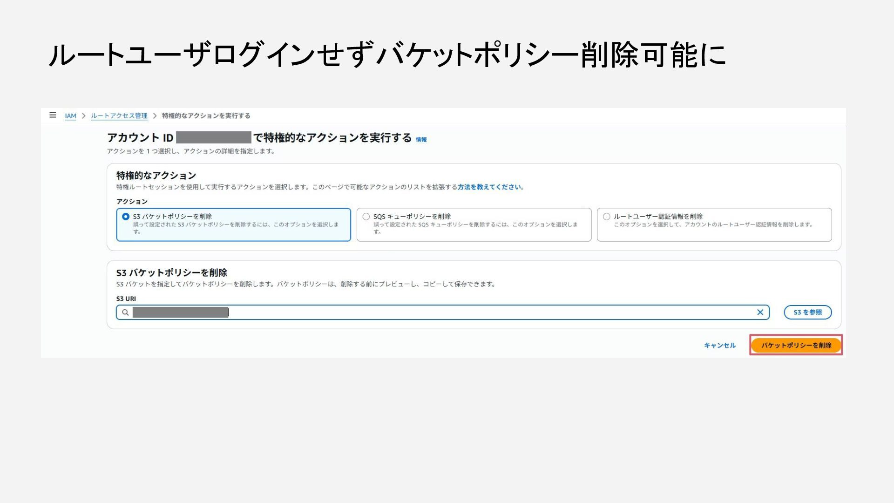Click the magnifier icon in S3 URI field
Image resolution: width=894 pixels, height=503 pixels.
125,313
